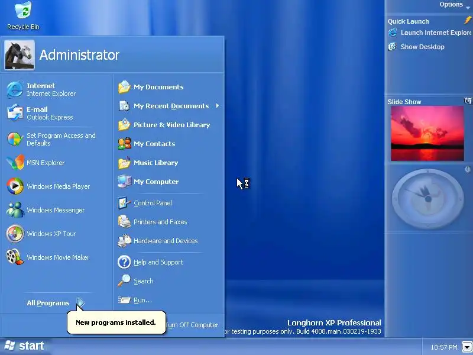Click the My Contacts text label
The height and width of the screenshot is (355, 473).
pos(154,144)
